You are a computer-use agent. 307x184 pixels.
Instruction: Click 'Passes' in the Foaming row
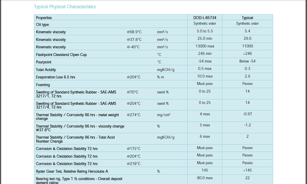click(x=247, y=84)
